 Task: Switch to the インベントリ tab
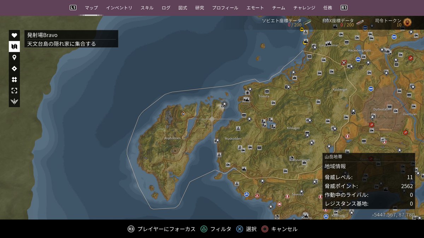click(119, 7)
